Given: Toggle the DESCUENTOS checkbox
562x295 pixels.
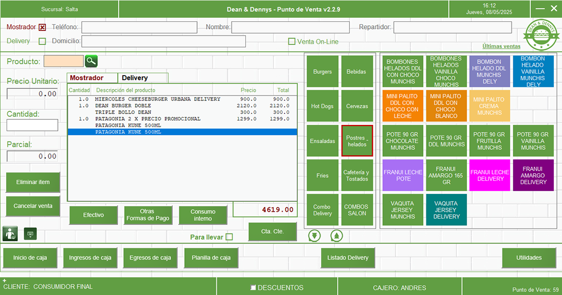Looking at the screenshot, I should point(253,287).
